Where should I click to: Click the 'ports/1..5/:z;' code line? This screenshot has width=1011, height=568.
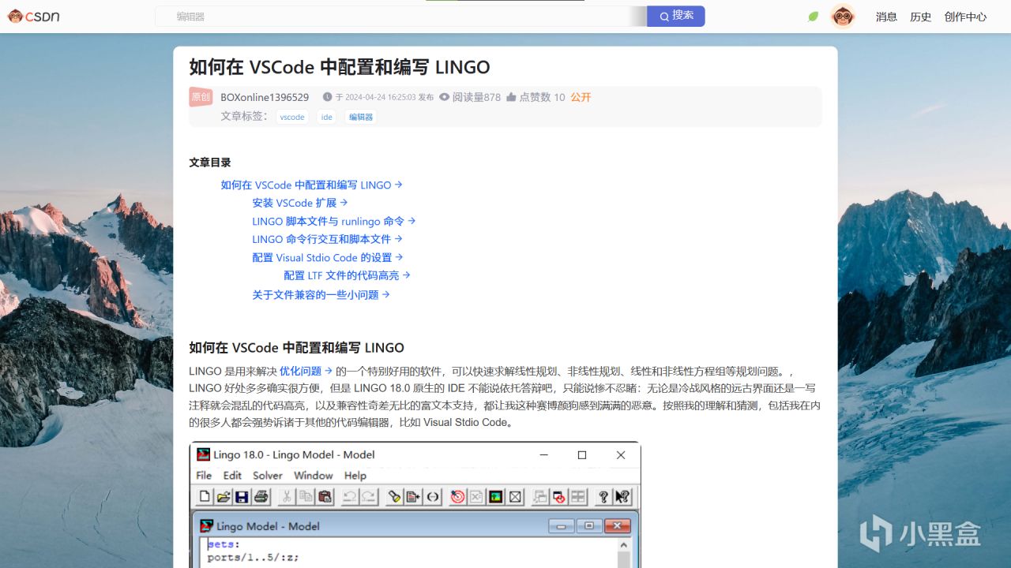click(x=253, y=558)
